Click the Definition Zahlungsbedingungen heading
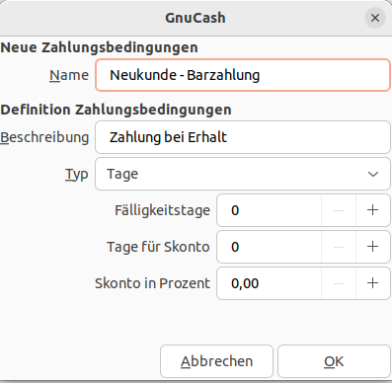This screenshot has width=392, height=383. pos(116,110)
